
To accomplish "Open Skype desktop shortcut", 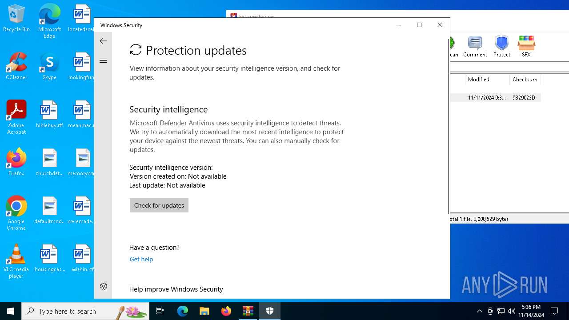I will (x=49, y=66).
